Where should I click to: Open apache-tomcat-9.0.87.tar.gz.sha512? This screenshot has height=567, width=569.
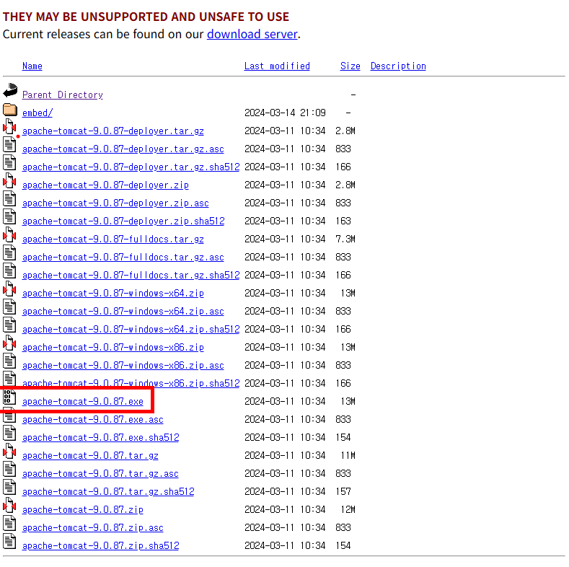click(x=108, y=492)
